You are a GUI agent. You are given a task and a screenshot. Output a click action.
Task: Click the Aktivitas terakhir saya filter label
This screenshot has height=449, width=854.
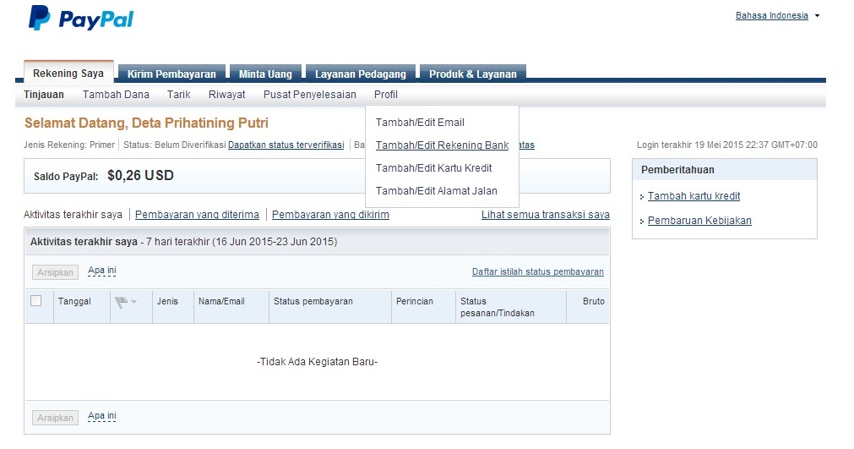tap(73, 214)
